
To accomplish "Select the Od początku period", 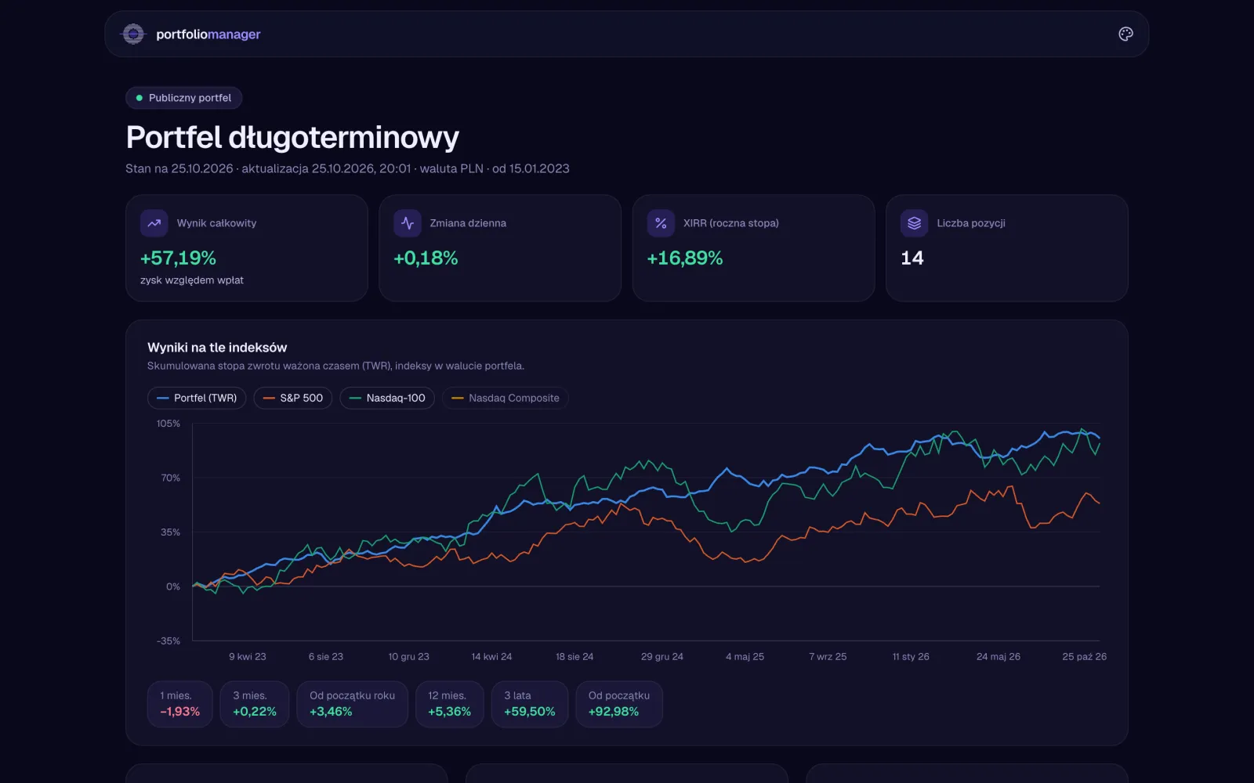I will point(619,704).
